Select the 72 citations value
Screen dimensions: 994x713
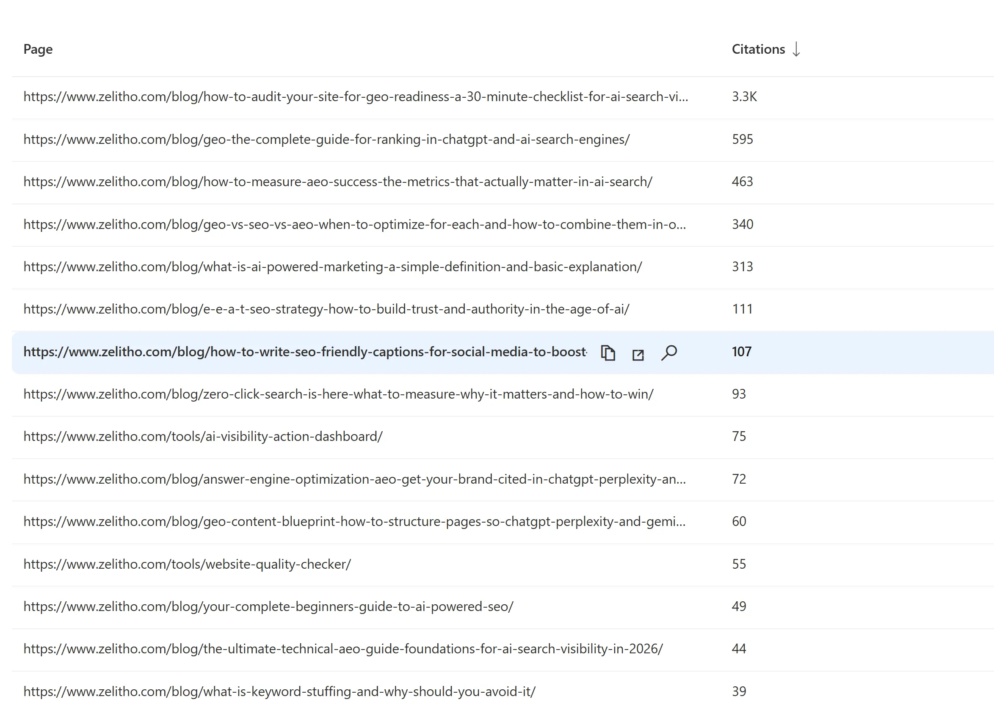coord(739,479)
